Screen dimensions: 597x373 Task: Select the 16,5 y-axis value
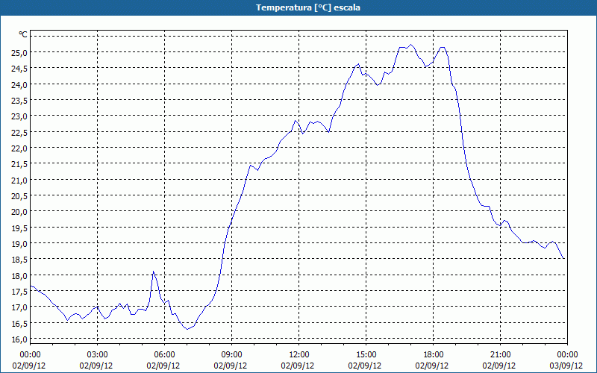point(20,323)
